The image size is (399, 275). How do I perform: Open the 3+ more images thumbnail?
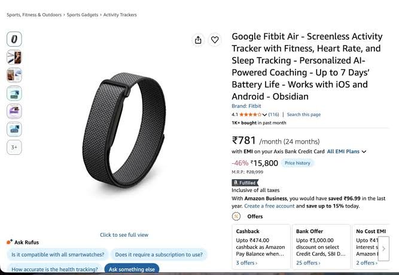pos(14,147)
